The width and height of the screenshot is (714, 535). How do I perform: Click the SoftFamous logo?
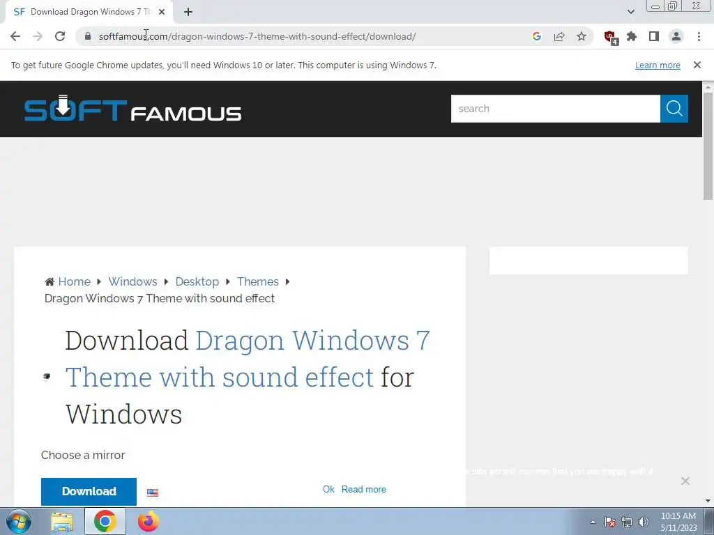pos(132,109)
